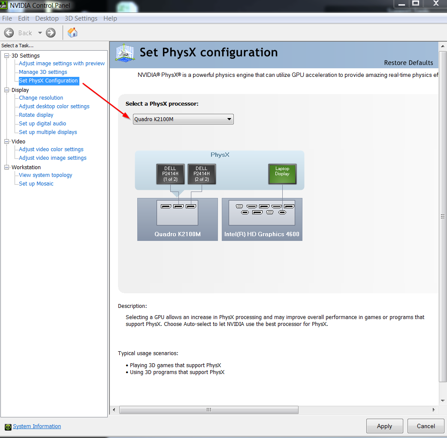Open the Help menu
447x438 pixels.
110,18
